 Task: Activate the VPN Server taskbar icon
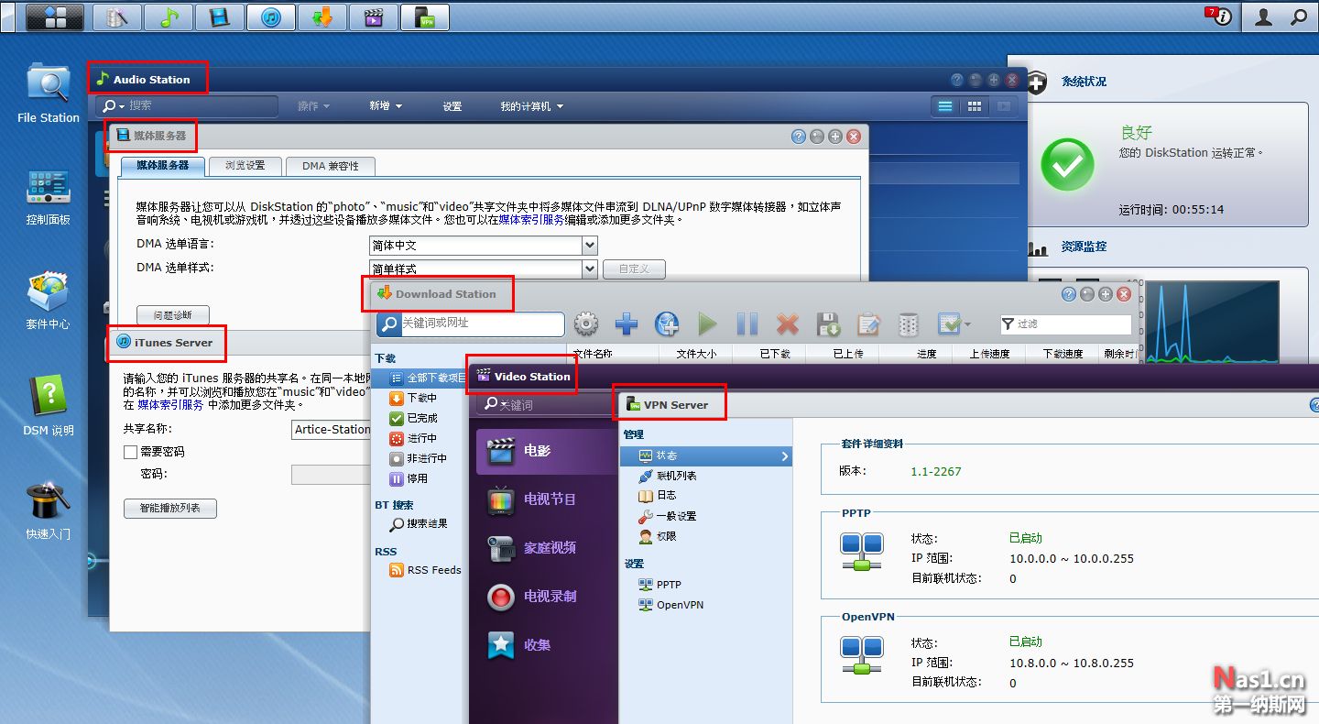coord(425,16)
